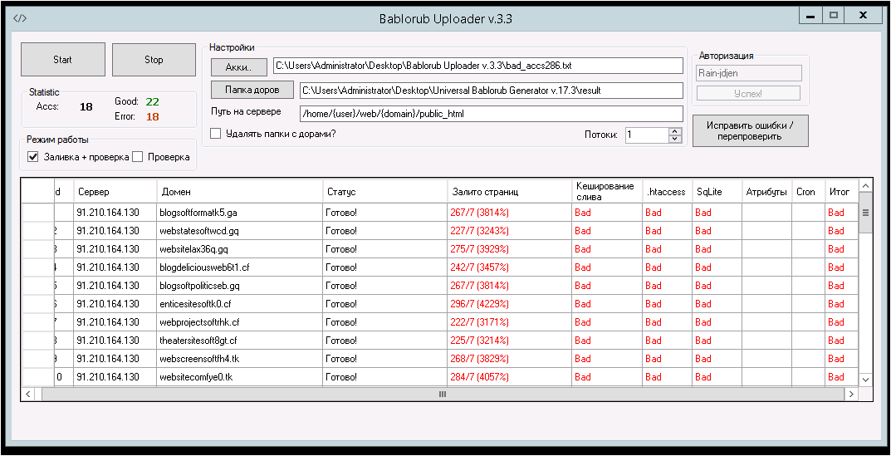The width and height of the screenshot is (891, 456).
Task: Click table vertical scrollbar down arrow
Action: [x=865, y=379]
